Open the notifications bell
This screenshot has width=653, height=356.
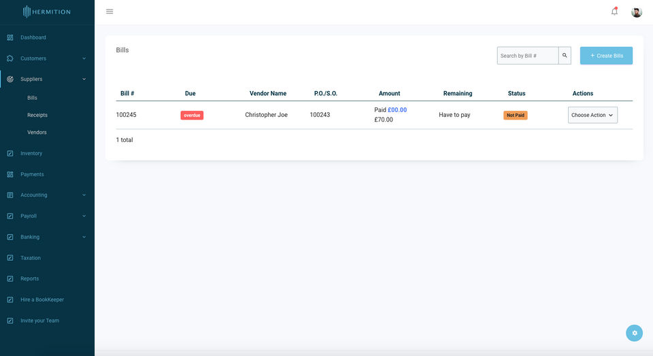(x=614, y=12)
